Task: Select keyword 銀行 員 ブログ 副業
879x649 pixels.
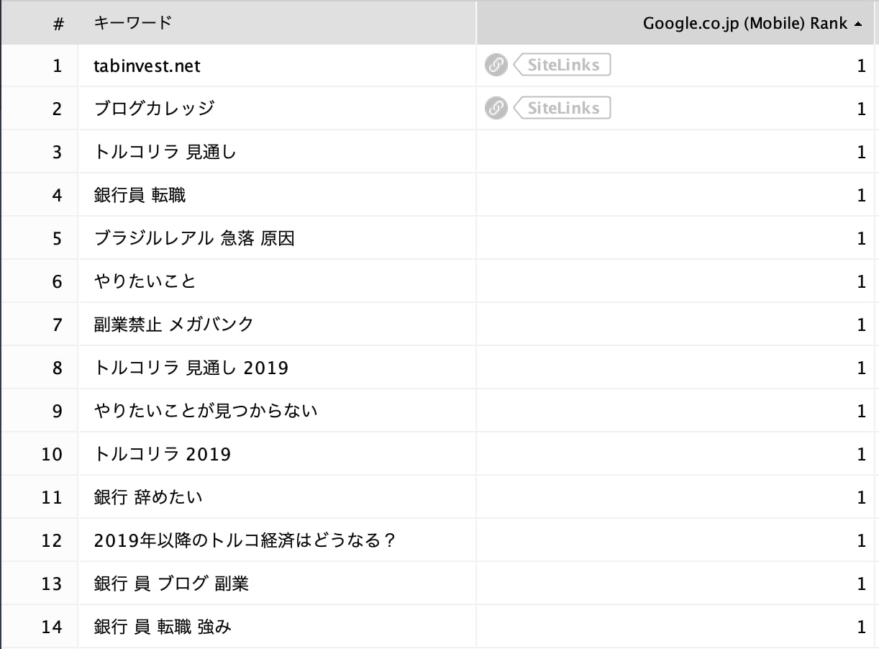Action: point(171,584)
